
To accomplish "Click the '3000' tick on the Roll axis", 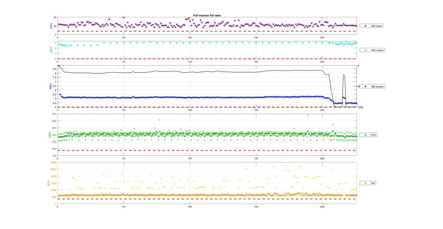I will click(x=54, y=162).
